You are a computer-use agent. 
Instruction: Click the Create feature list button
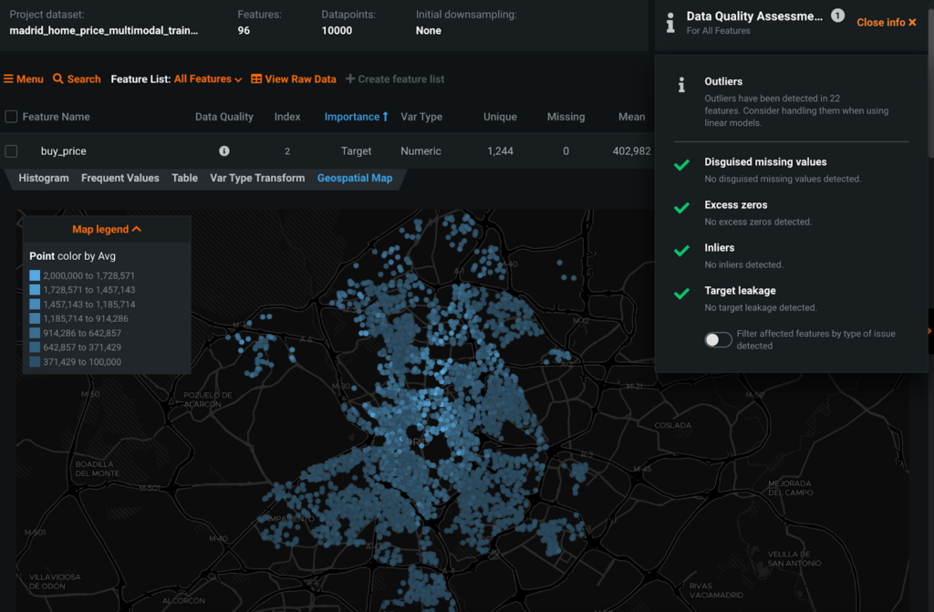[395, 78]
